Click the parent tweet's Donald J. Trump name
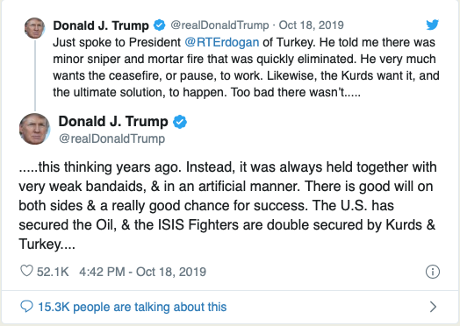Image resolution: width=460 pixels, height=326 pixels. [101, 25]
